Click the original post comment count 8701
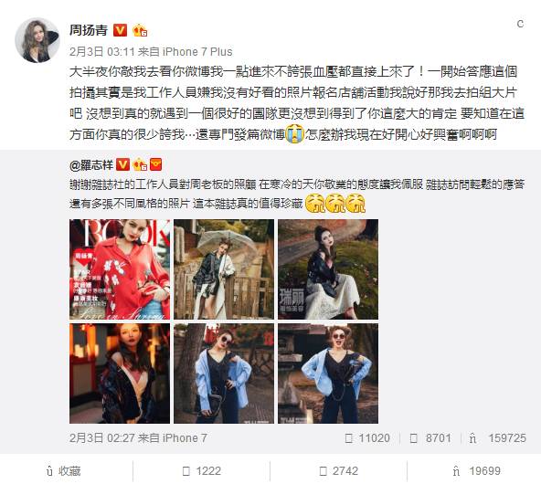This screenshot has width=541, height=484. (x=430, y=438)
